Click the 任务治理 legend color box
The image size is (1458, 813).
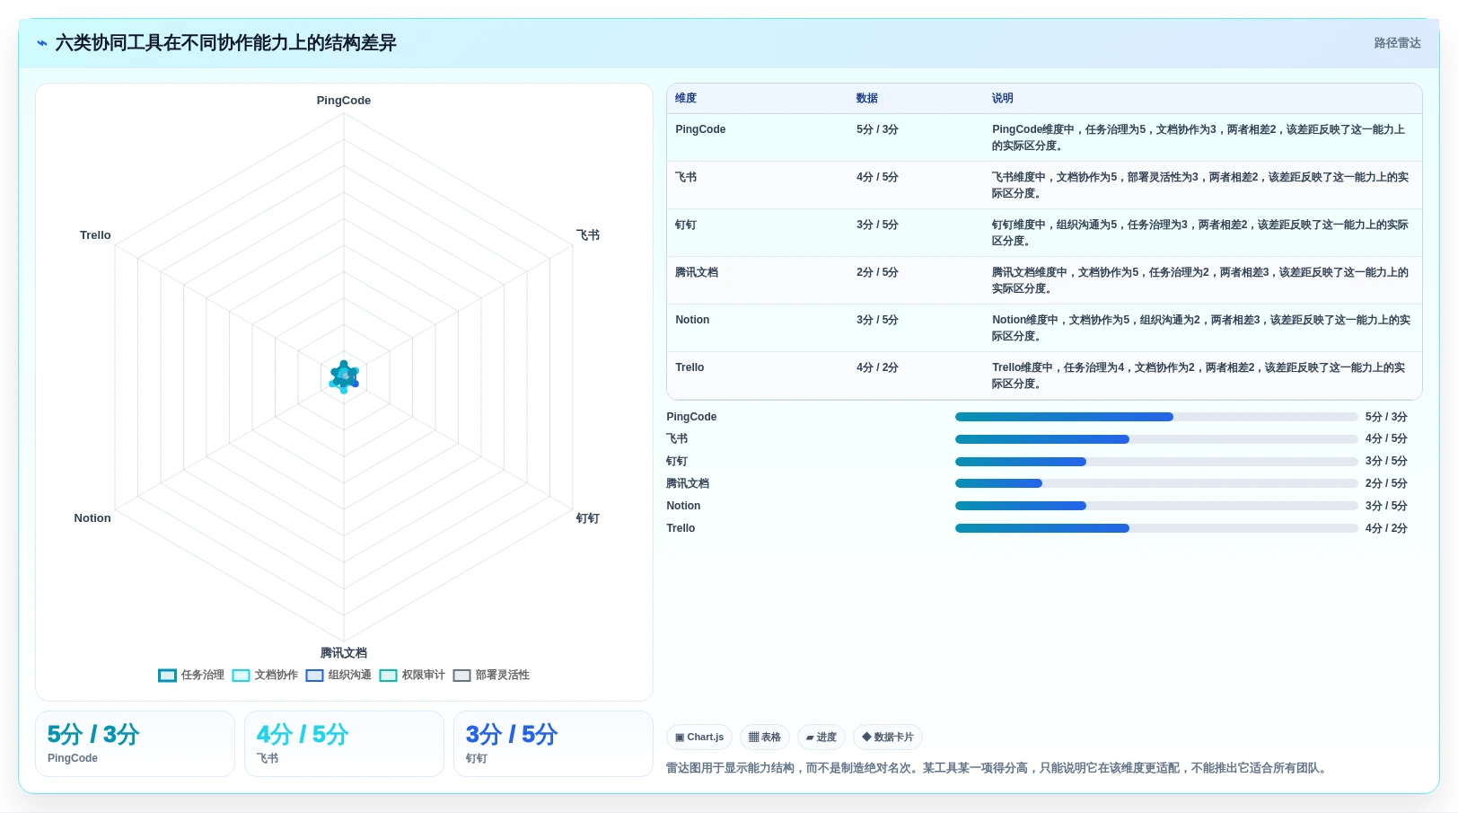[x=167, y=676]
